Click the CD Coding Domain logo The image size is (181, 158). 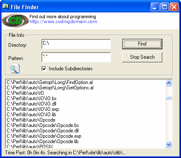[15, 21]
